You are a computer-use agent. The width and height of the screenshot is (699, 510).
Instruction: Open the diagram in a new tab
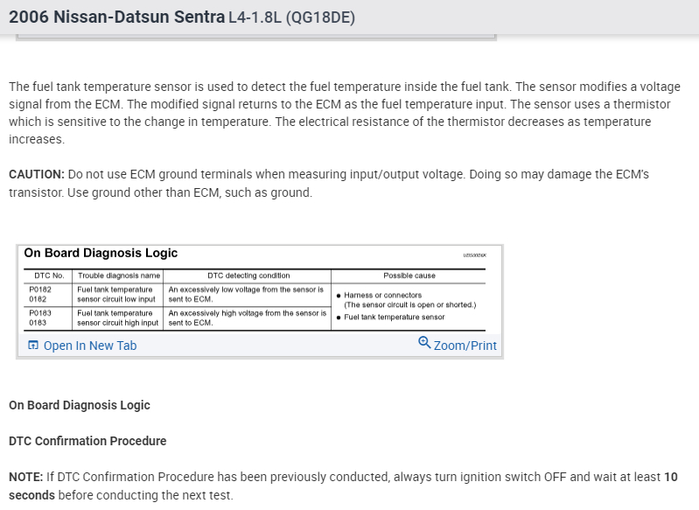tap(89, 346)
